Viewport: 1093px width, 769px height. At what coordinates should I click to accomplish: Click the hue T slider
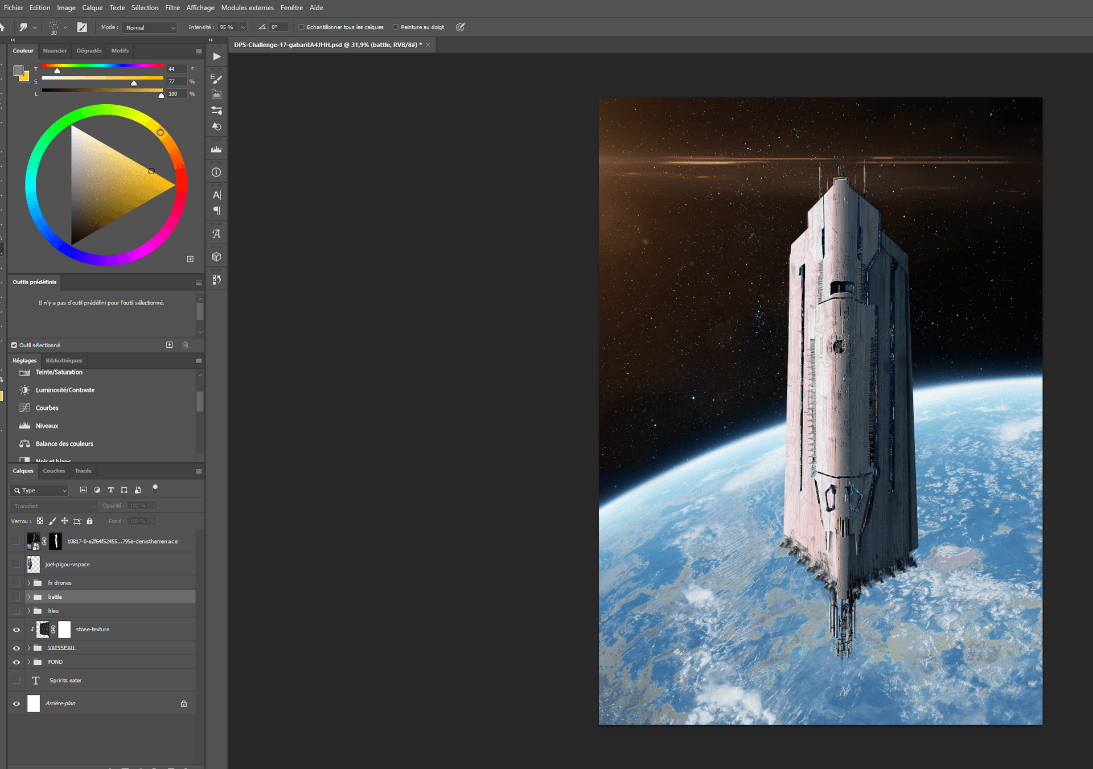point(102,67)
